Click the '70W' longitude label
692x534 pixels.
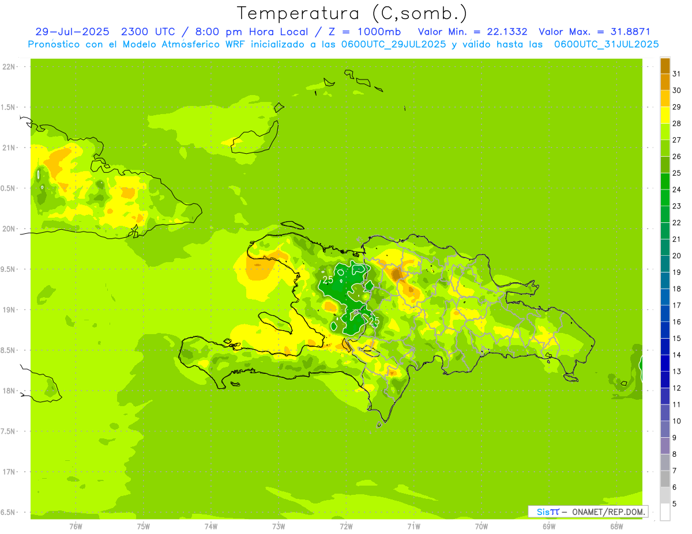[x=482, y=526]
